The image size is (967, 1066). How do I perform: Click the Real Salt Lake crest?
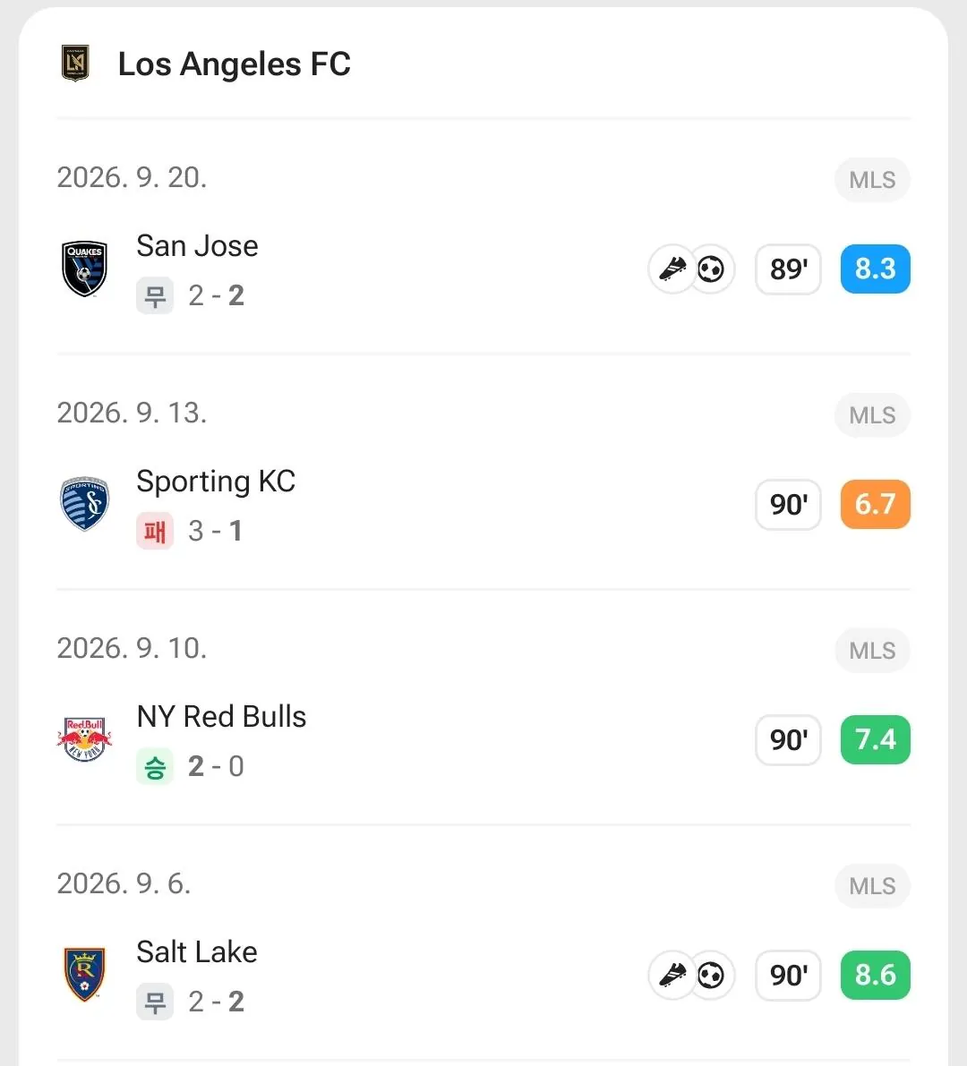coord(84,974)
